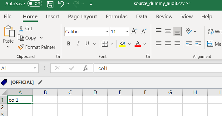Expand the Copy options arrow

[41, 38]
